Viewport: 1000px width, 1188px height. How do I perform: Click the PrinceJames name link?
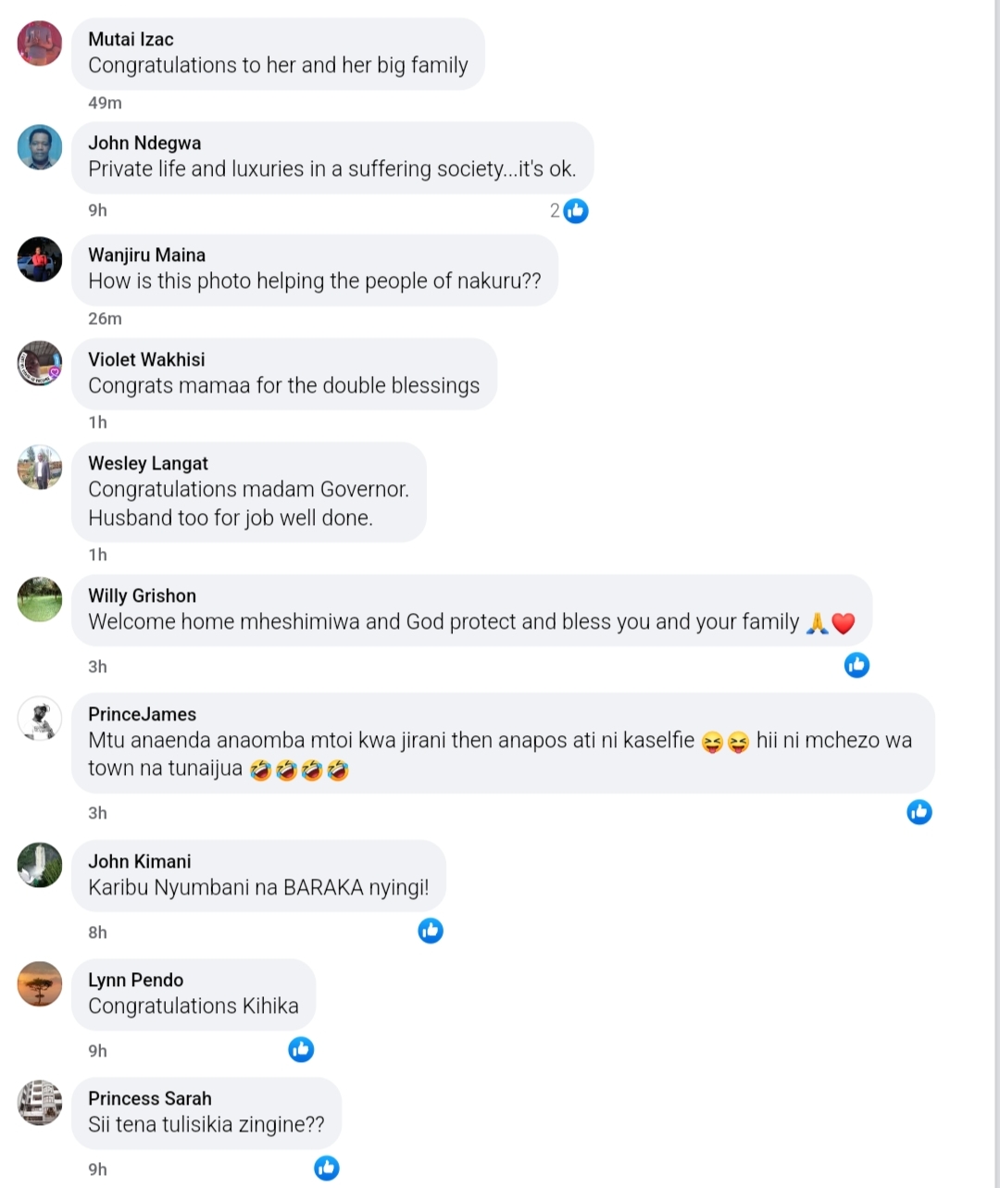(x=142, y=714)
